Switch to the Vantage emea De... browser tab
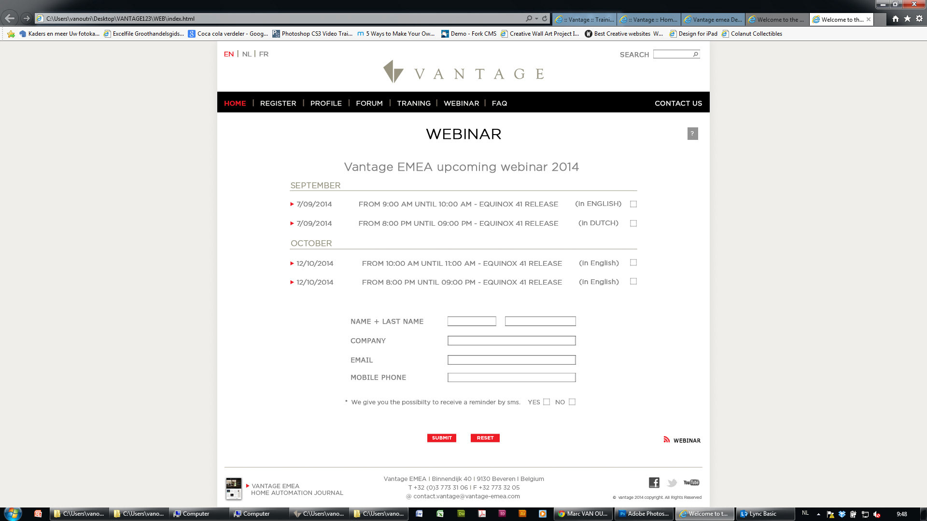 (713, 19)
